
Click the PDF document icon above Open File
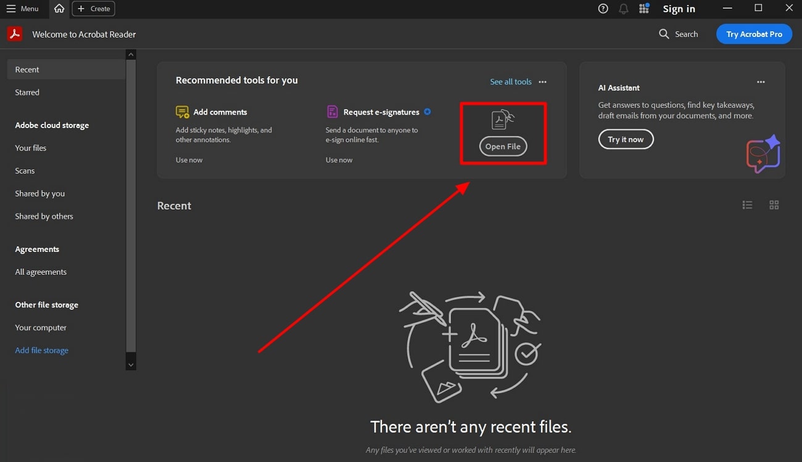pos(503,120)
